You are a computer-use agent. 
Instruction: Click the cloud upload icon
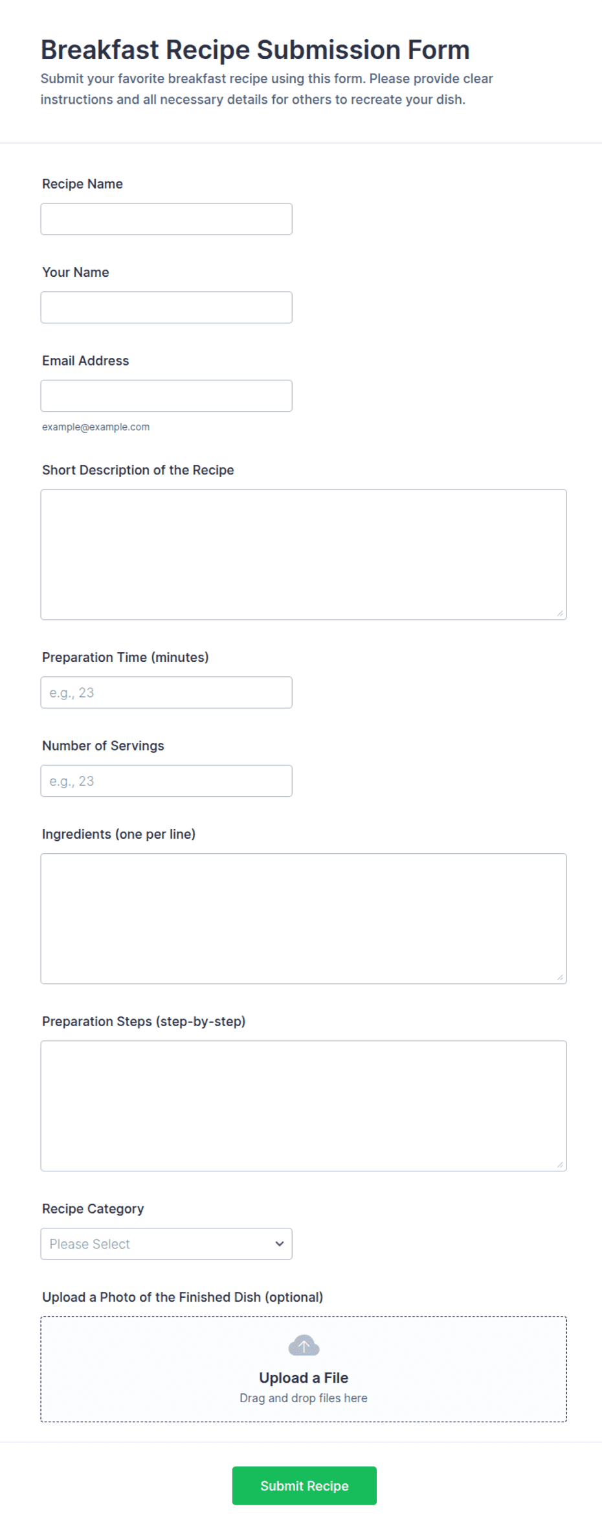point(304,1345)
